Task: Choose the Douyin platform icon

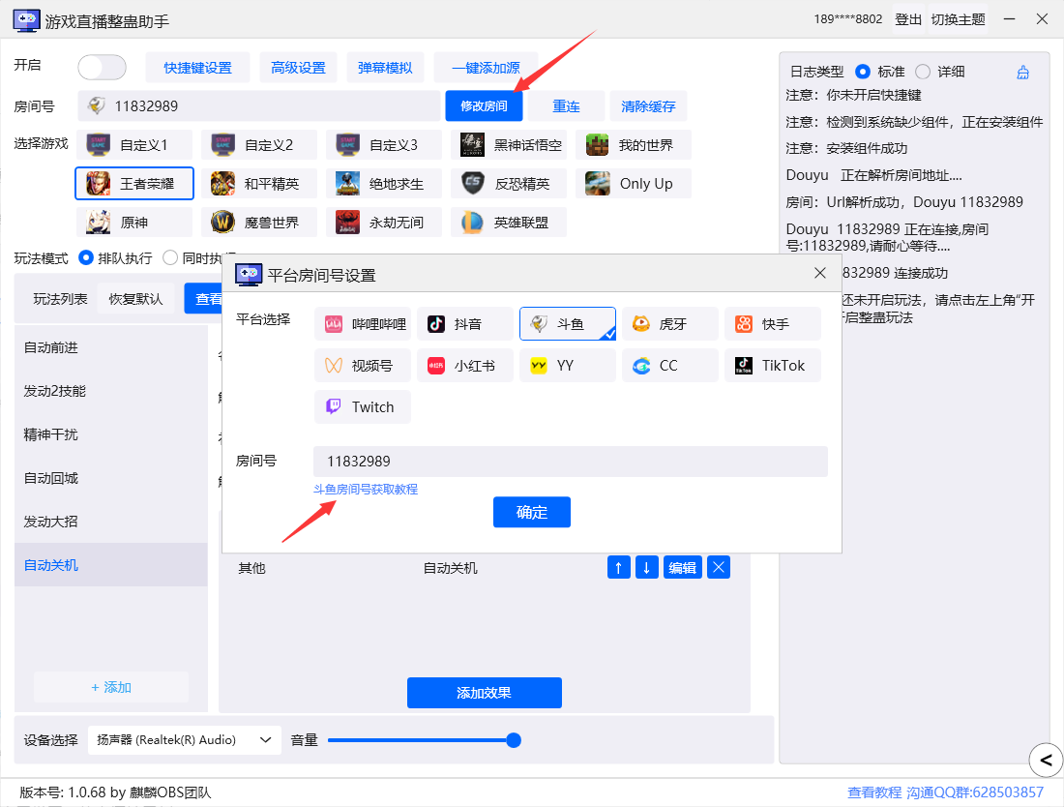Action: [x=465, y=324]
